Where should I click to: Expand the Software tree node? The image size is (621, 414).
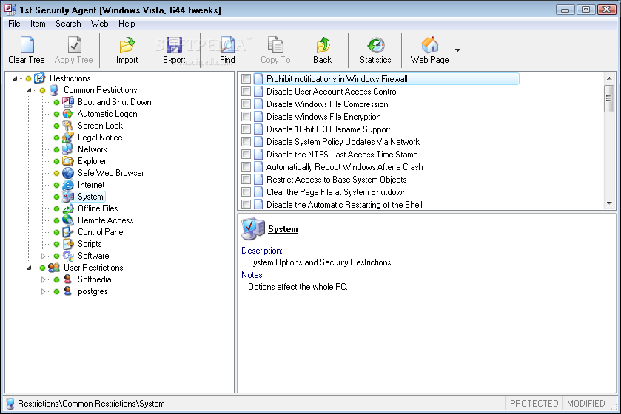tap(43, 257)
